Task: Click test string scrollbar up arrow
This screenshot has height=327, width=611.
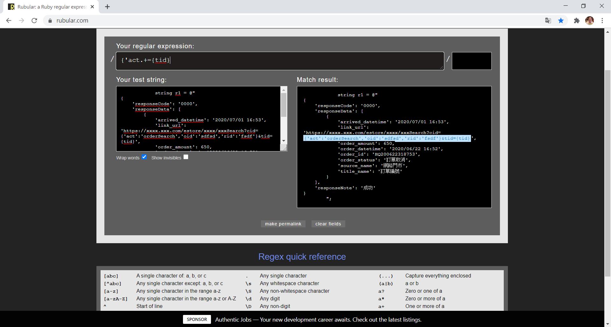Action: click(x=284, y=90)
